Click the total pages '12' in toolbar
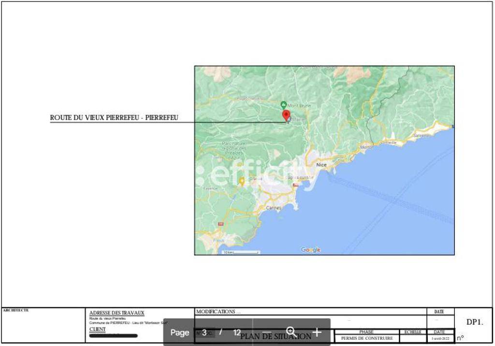The image size is (495, 346). pyautogui.click(x=237, y=333)
